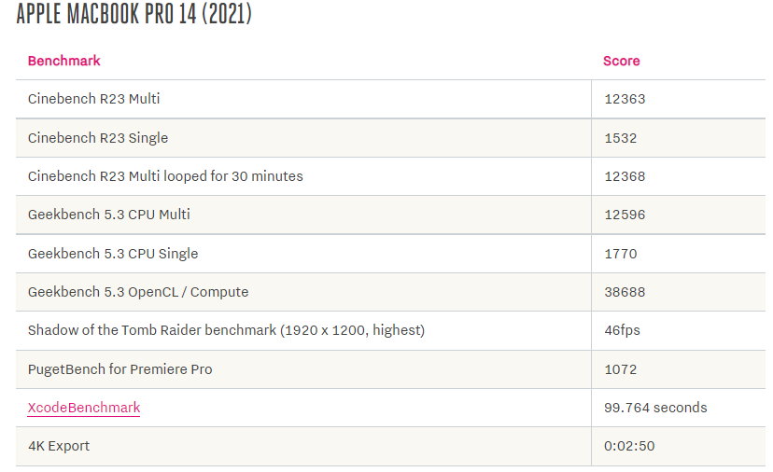Click the 12363 score value
The image size is (773, 472).
[x=625, y=99]
